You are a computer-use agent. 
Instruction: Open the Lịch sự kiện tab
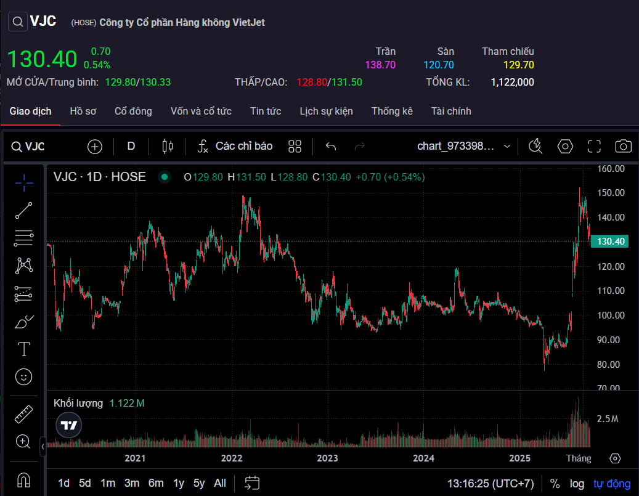[x=326, y=112]
